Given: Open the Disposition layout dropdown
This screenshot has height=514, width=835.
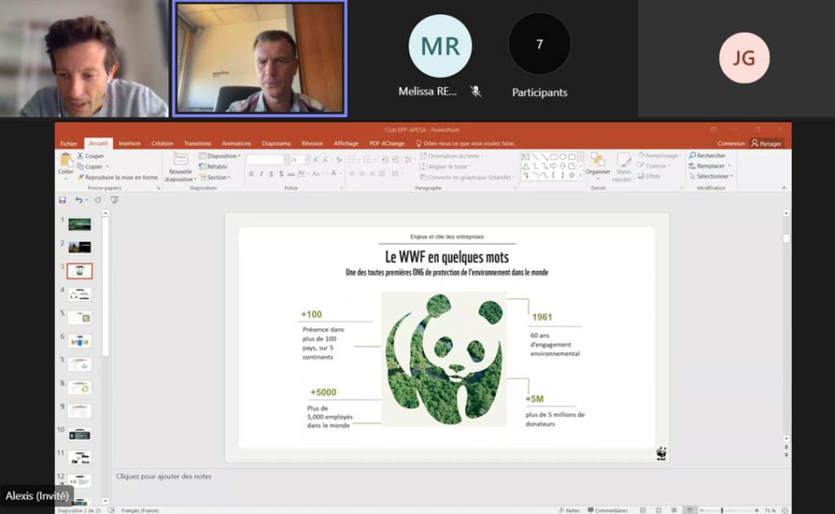Looking at the screenshot, I should pos(219,156).
